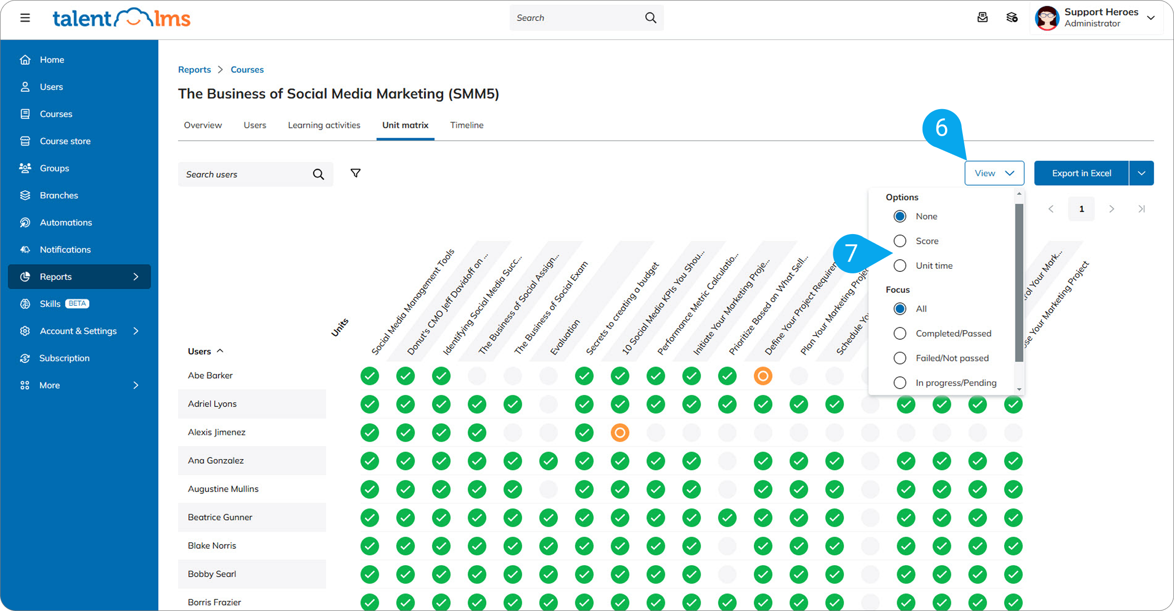Select the Score option radio button
The width and height of the screenshot is (1174, 611).
coord(900,241)
